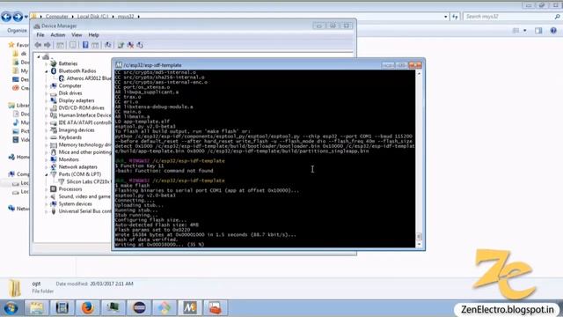Click the Windows Start orb
The width and height of the screenshot is (563, 317).
click(11, 308)
